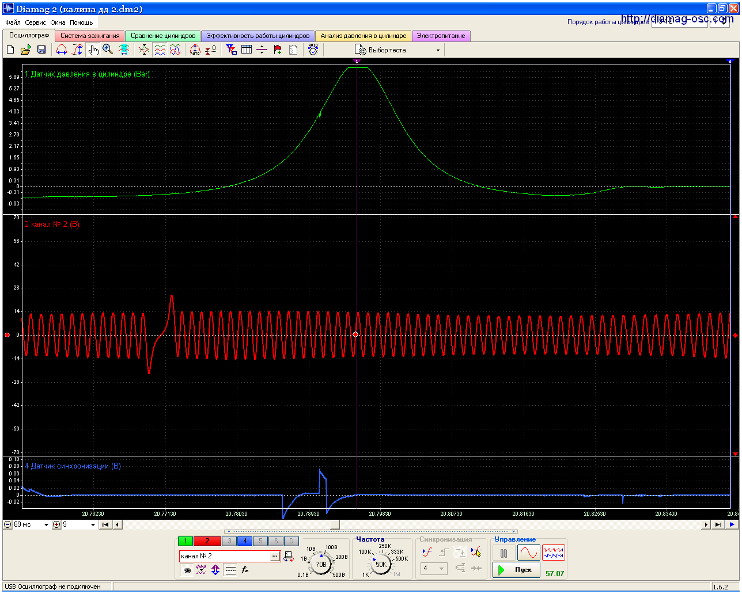
Task: Click the combined sine waves view icon
Action: click(175, 50)
